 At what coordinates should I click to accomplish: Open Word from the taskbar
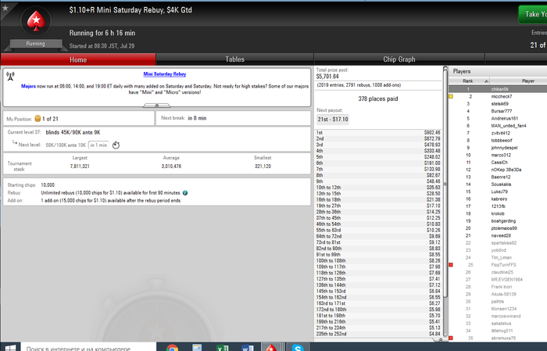tap(248, 348)
